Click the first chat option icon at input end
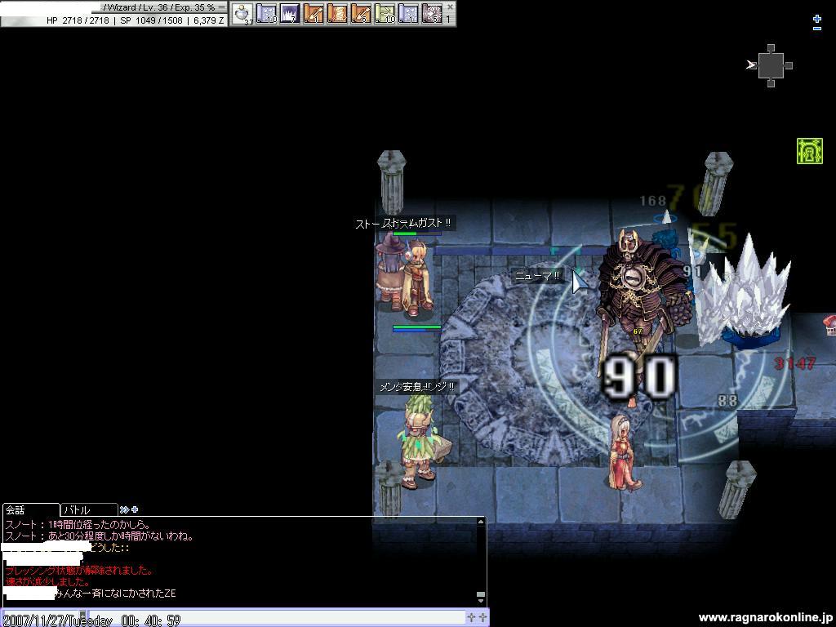836x627 pixels. coord(471,617)
